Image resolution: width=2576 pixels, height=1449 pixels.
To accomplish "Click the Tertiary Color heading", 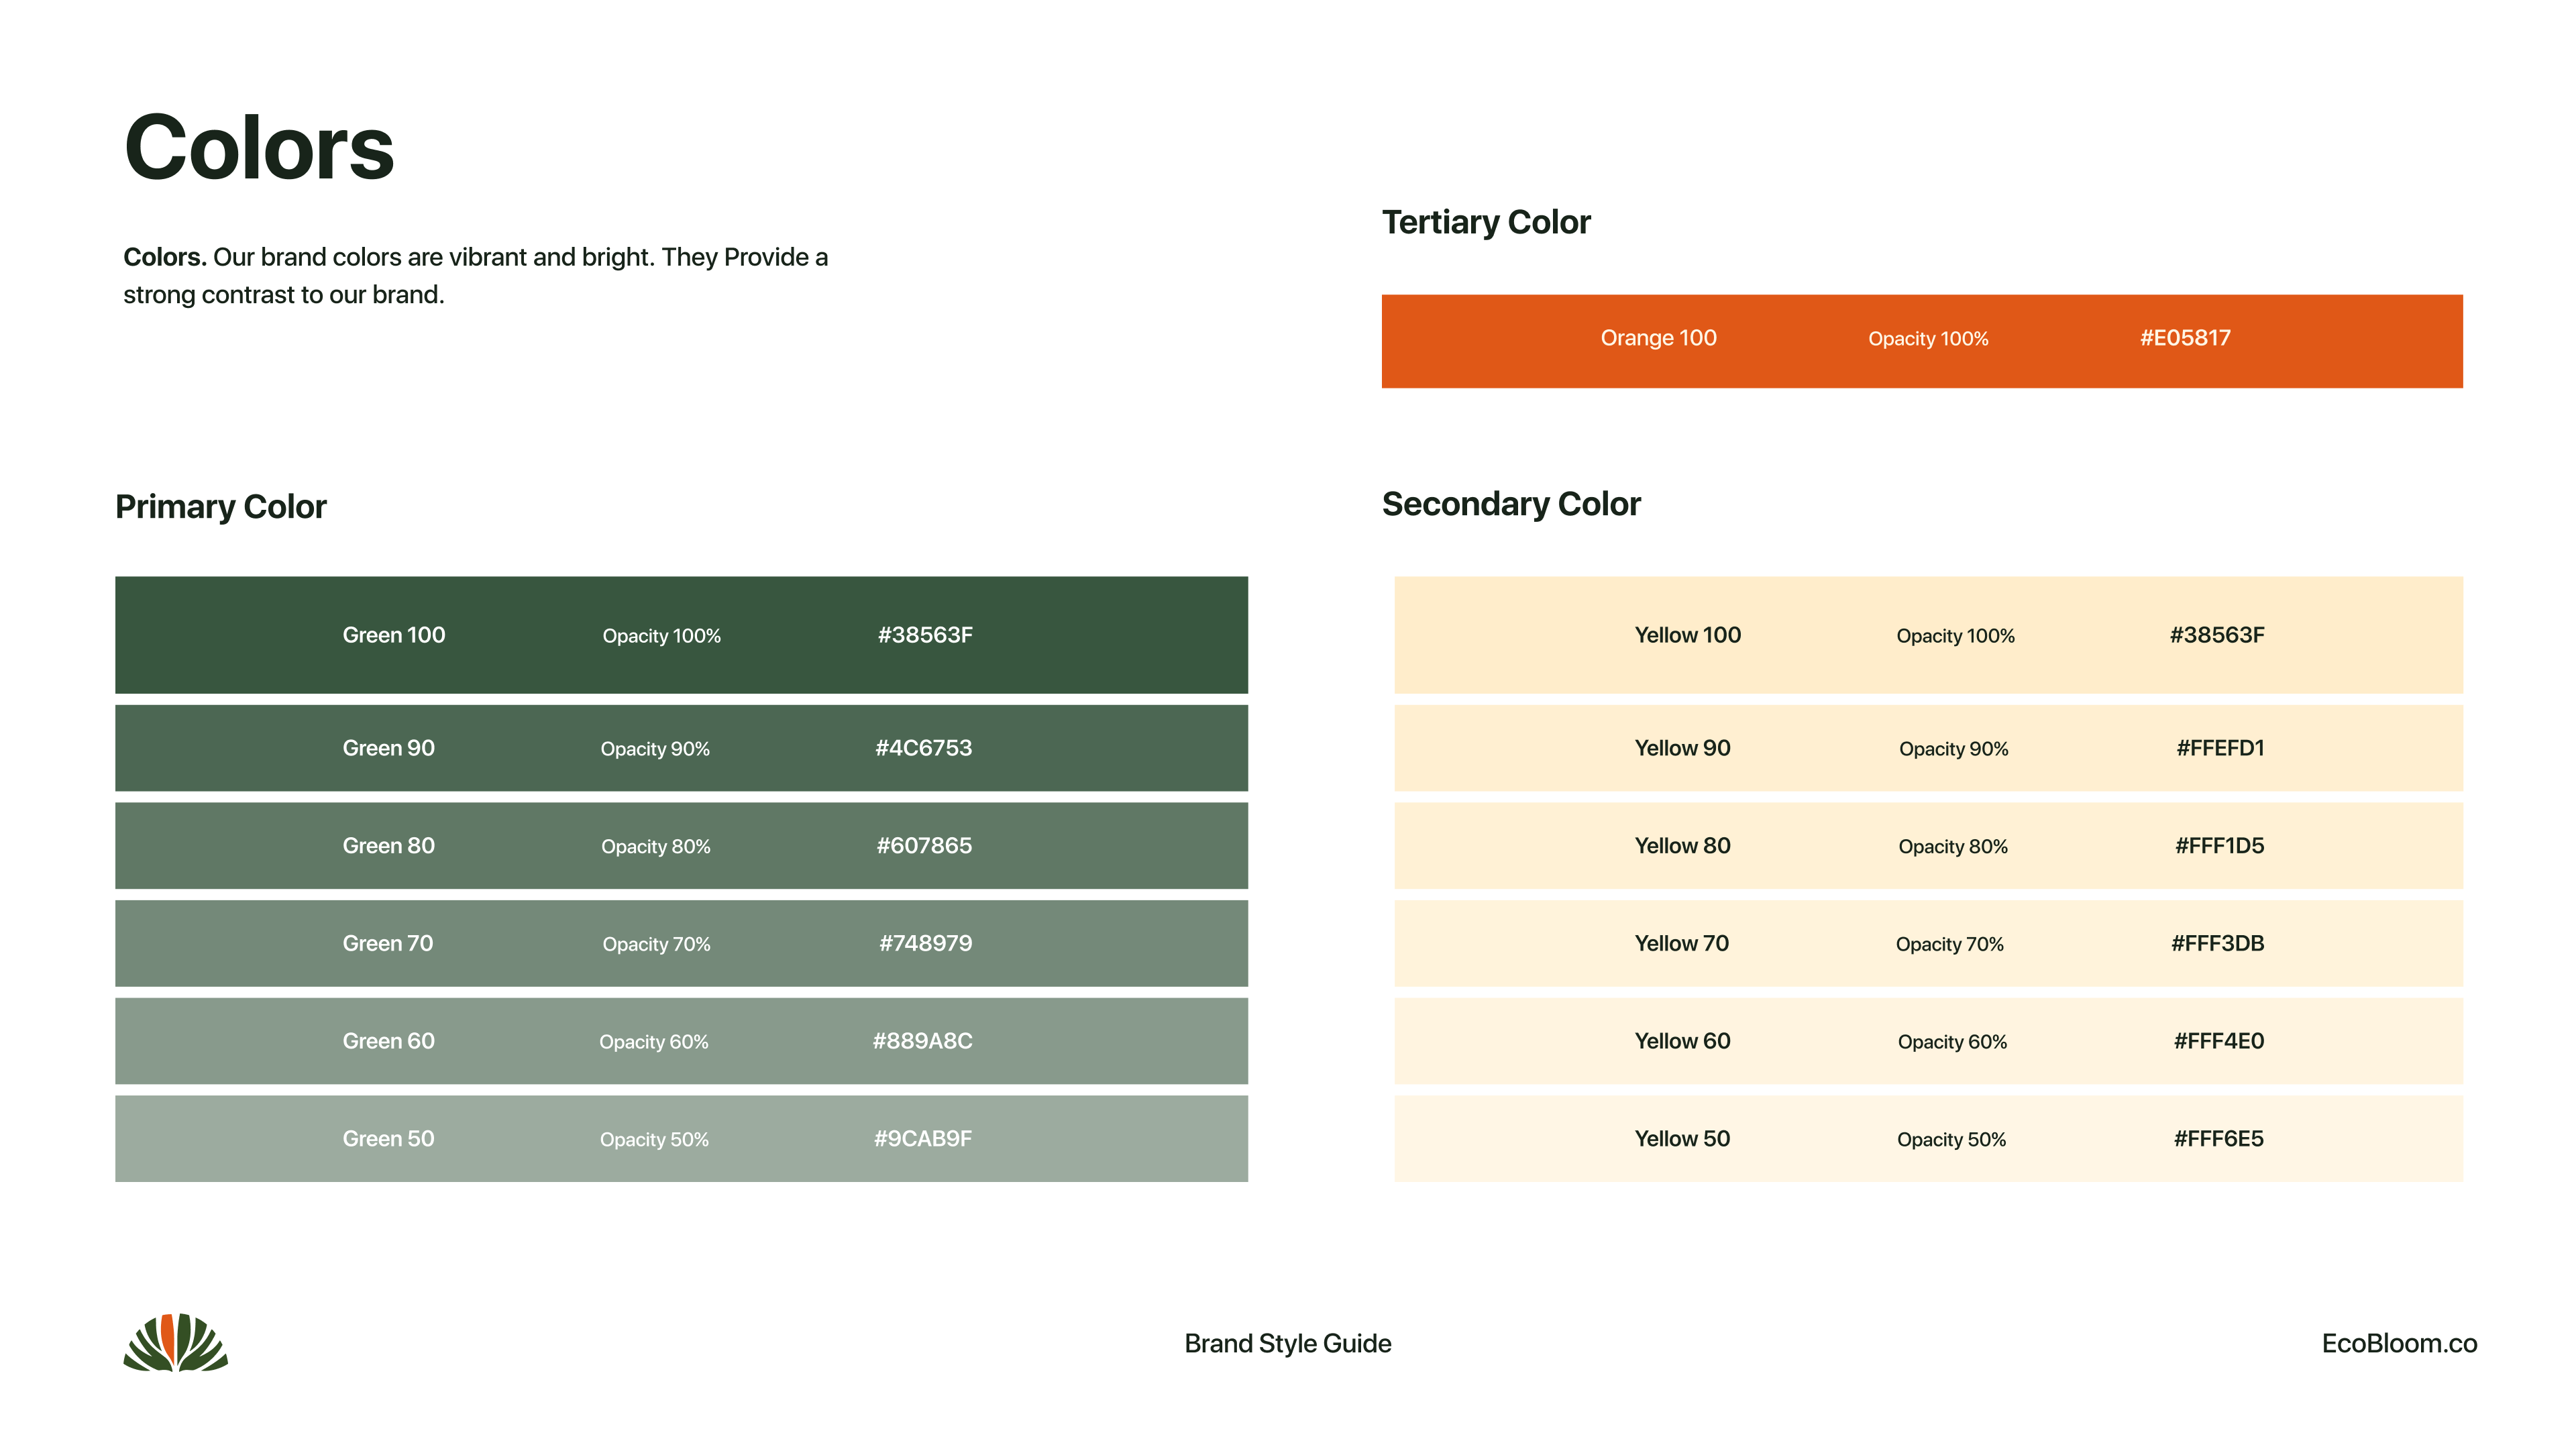I will (1485, 222).
